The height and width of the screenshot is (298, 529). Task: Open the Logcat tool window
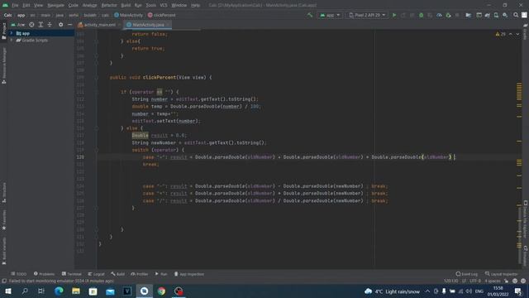click(x=96, y=274)
